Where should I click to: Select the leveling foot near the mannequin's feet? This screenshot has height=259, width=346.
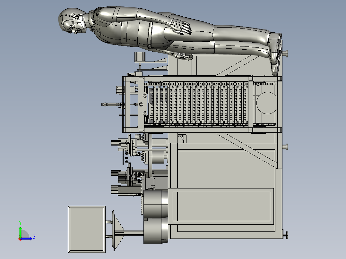(x=285, y=53)
